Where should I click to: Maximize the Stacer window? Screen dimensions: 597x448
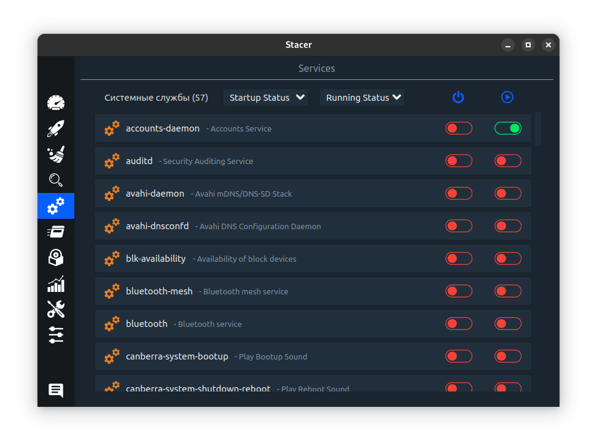click(528, 45)
